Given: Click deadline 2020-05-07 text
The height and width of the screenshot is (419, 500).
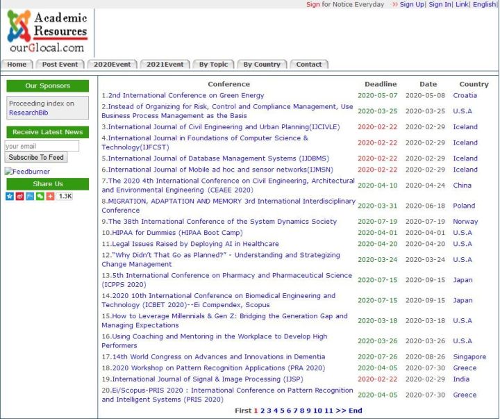Looking at the screenshot, I should pyautogui.click(x=378, y=95).
